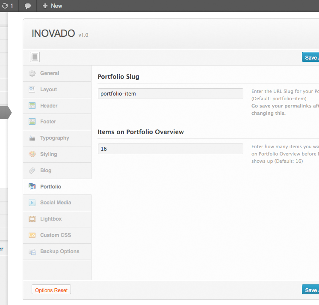The image size is (319, 305).
Task: Open the Styling tab
Action: tap(57, 154)
